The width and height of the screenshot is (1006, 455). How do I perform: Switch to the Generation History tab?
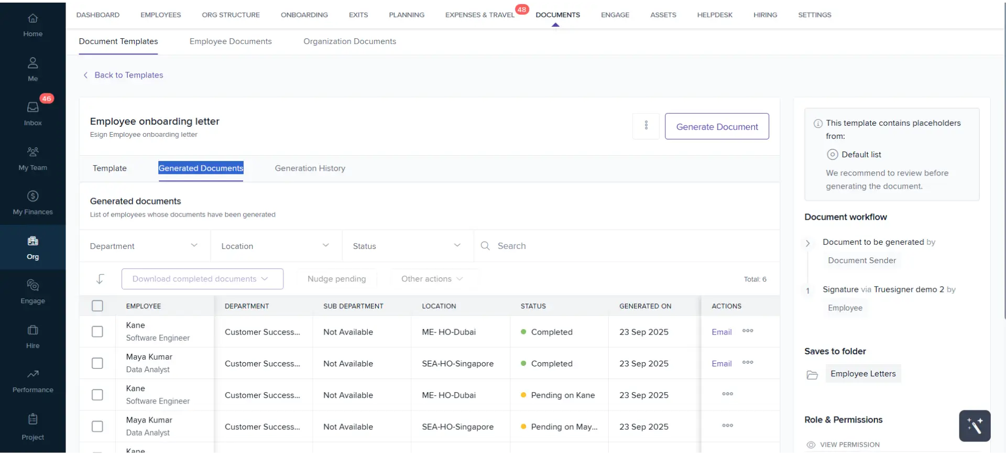[310, 168]
